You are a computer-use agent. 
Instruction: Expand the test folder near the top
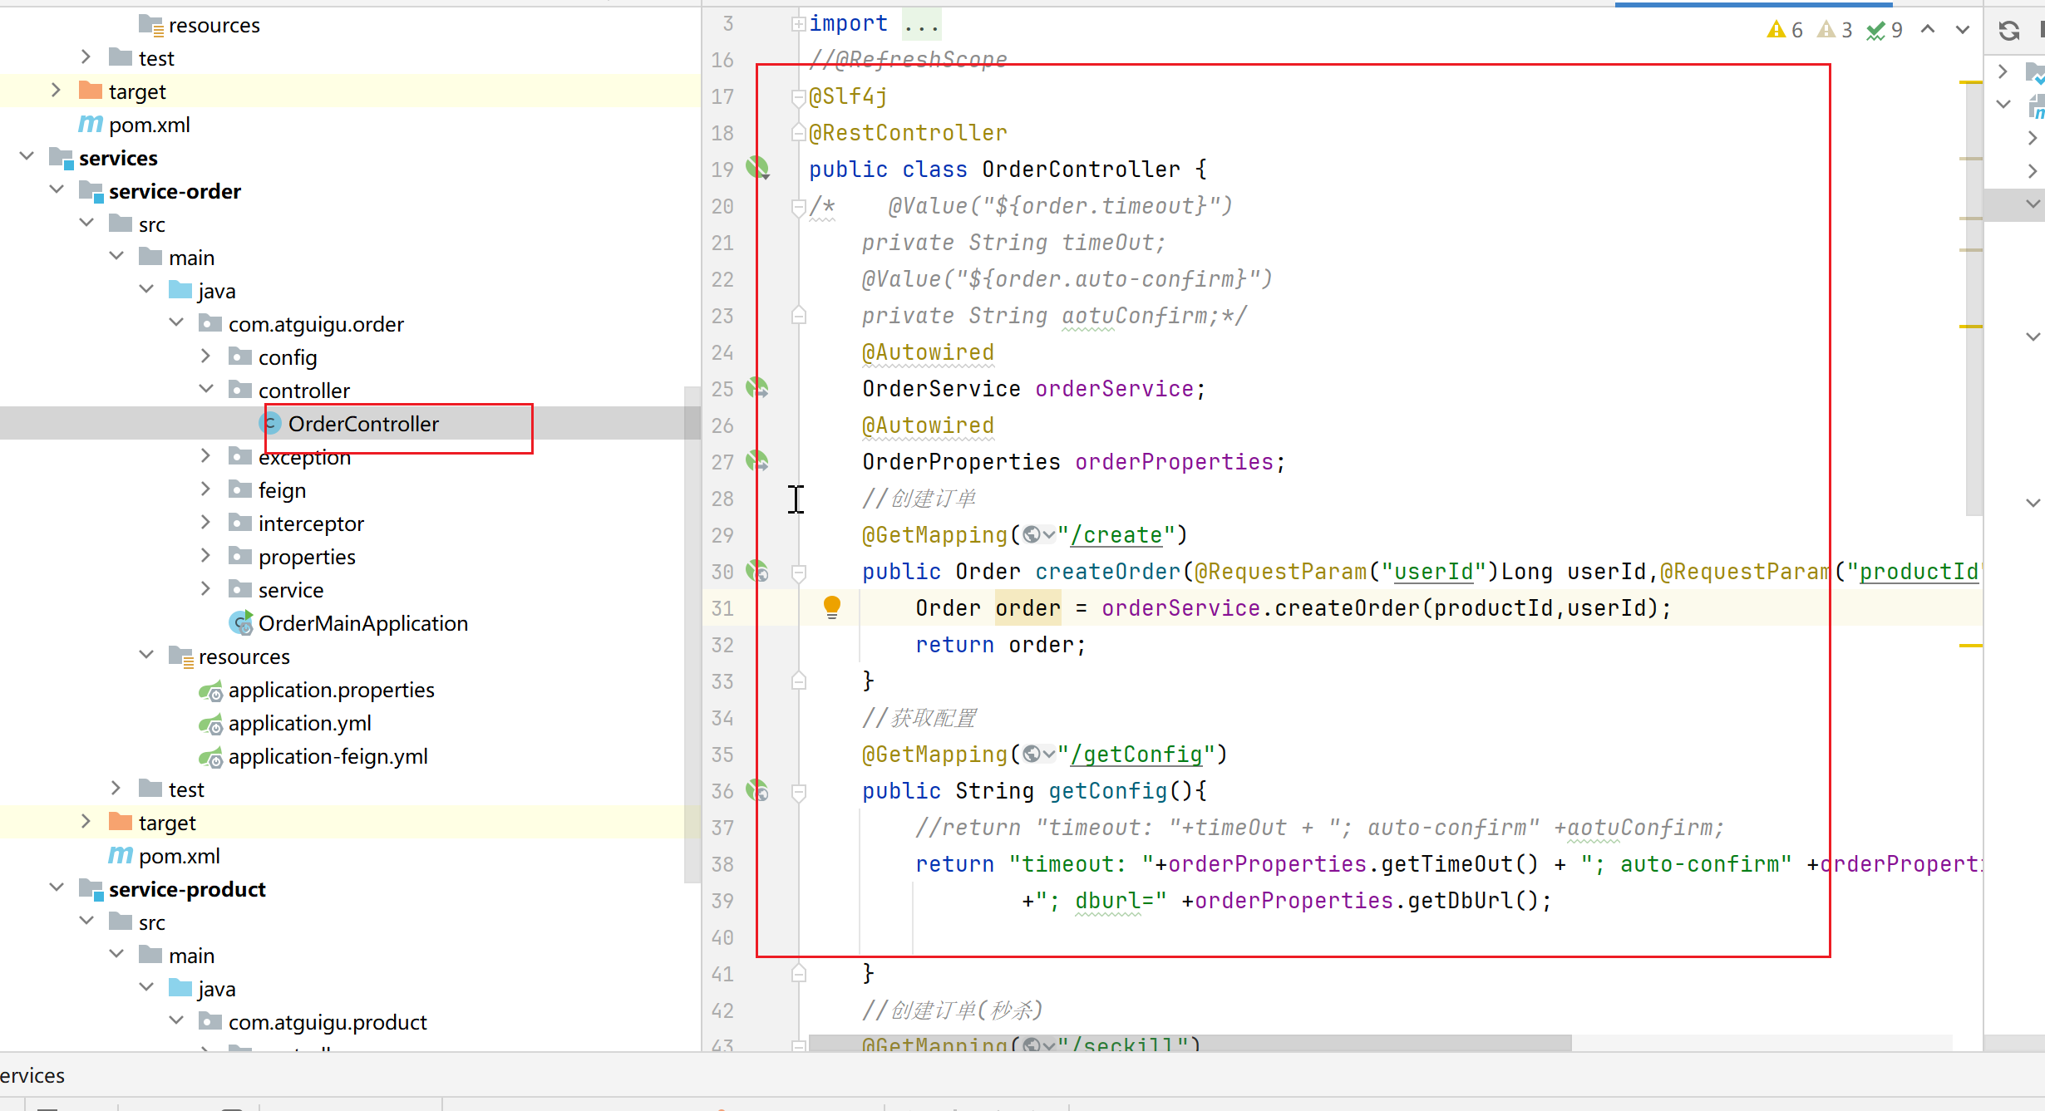tap(86, 57)
